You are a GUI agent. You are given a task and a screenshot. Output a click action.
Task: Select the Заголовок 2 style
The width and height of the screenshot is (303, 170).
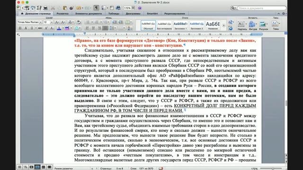coord(196,25)
